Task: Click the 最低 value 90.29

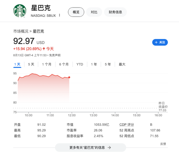Action: tap(41, 136)
